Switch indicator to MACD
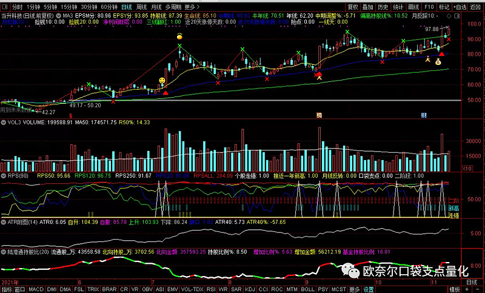Image resolution: width=485 pixels, height=293 pixels. [x=36, y=289]
